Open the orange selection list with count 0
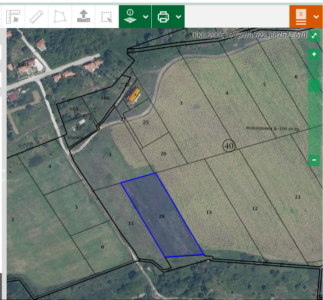 click(x=301, y=17)
